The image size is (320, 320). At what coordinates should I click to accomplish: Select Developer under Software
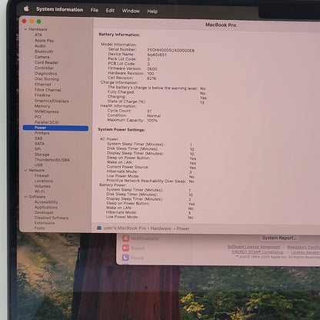44,212
